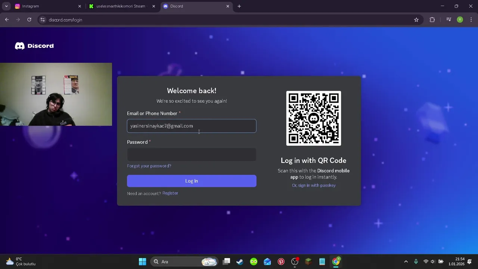Go back in browser history
The image size is (478, 269).
tap(7, 19)
